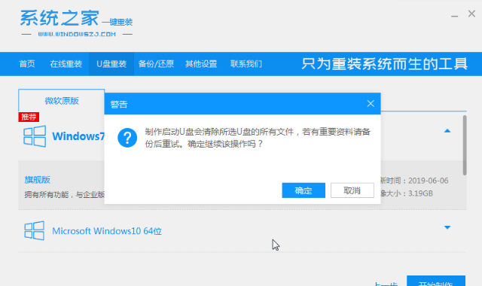This screenshot has width=482, height=286.
Task: Click the blue question mark icon in the warning dialog
Action: click(x=127, y=138)
